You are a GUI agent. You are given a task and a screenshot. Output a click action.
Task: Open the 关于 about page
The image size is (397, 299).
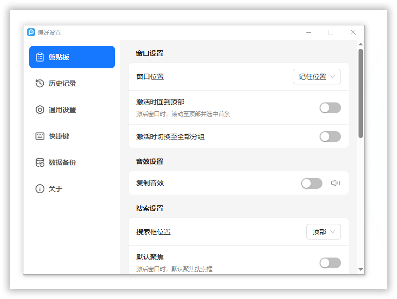pos(56,189)
